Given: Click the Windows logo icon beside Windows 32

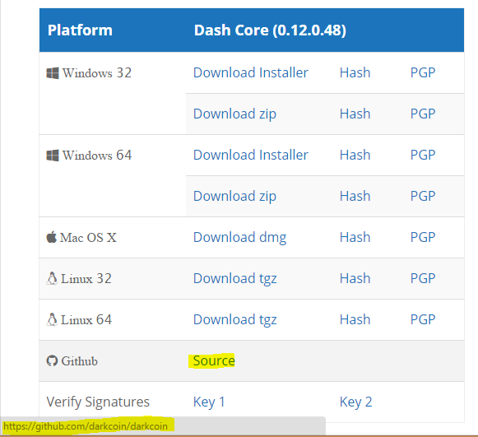Looking at the screenshot, I should (53, 73).
